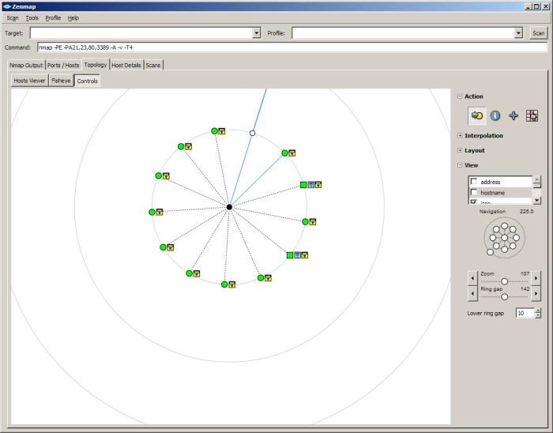Click the Navigation rotation handle on dotted ring

coord(491,252)
